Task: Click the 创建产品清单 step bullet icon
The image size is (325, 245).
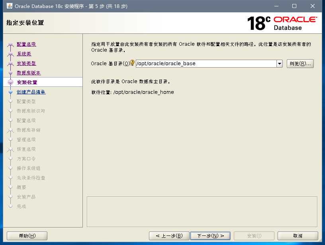Action: tap(11, 91)
